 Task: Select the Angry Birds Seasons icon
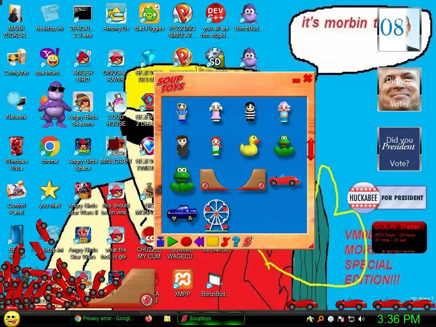point(83,109)
